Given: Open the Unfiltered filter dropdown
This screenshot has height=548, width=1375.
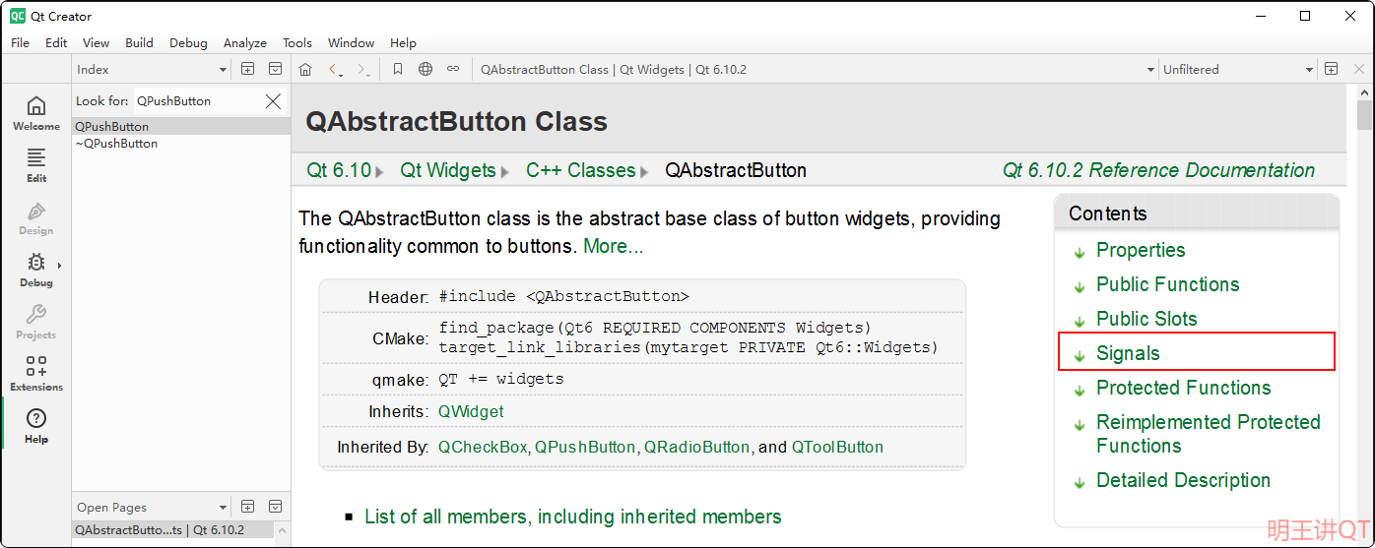Looking at the screenshot, I should click(x=1238, y=69).
